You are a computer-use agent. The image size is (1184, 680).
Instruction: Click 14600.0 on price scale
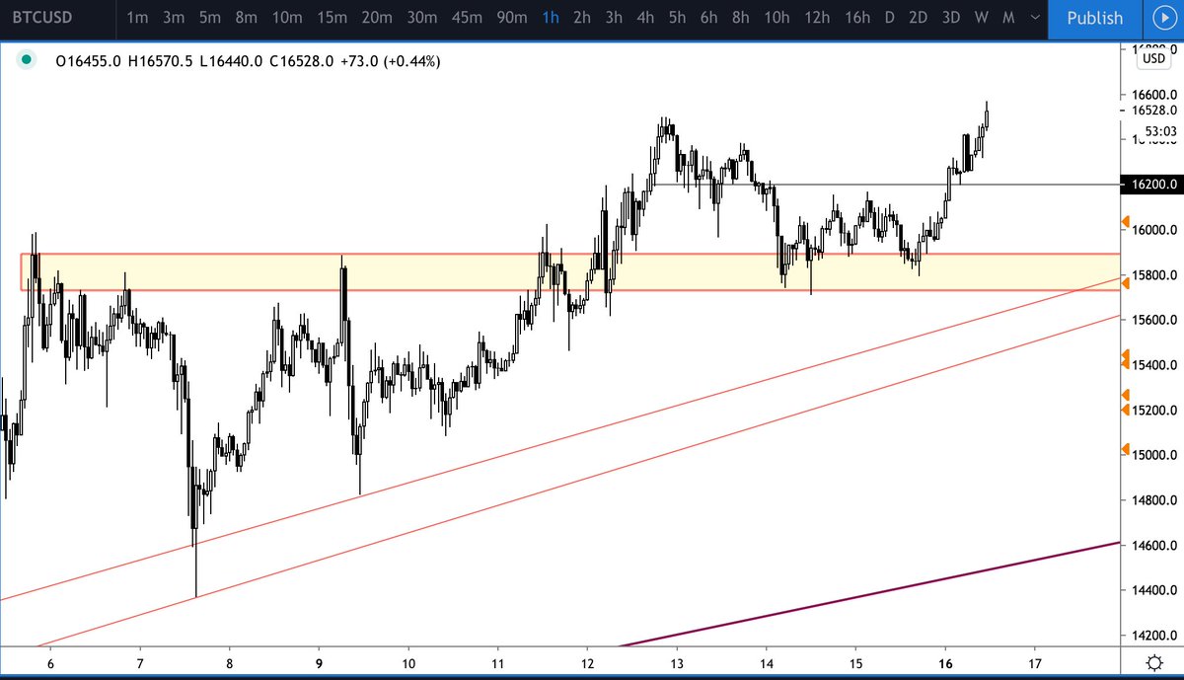(x=1153, y=546)
